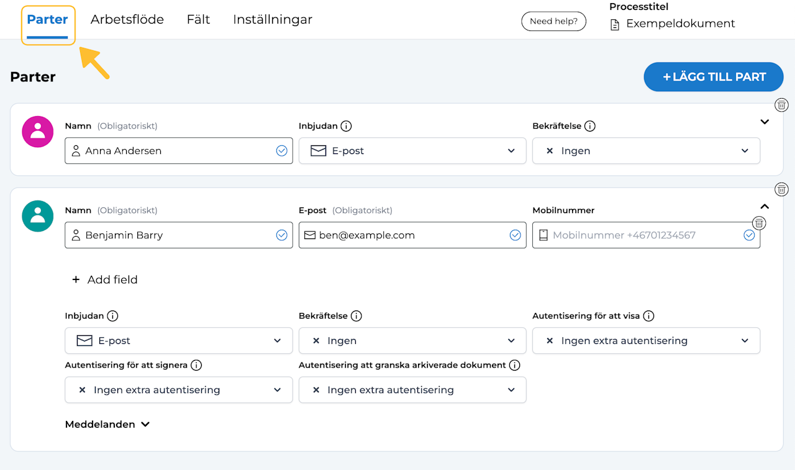The height and width of the screenshot is (470, 795).
Task: Open Autentisering för att visa dropdown
Action: (x=646, y=341)
